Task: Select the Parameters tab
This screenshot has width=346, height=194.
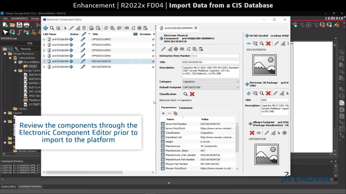Action: coord(169,107)
